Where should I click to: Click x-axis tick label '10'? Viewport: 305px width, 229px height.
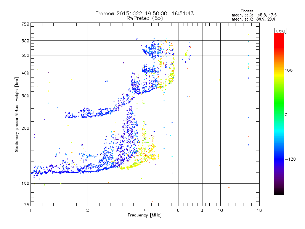pos(220,210)
